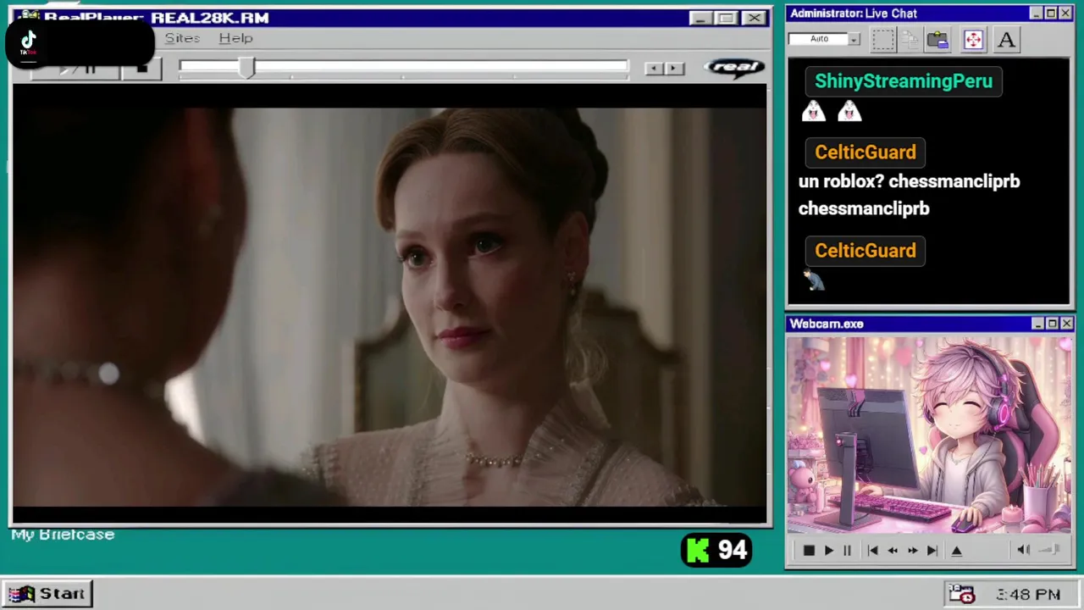The width and height of the screenshot is (1084, 610).
Task: Mute the speaker in Webcam.exe
Action: [x=1023, y=550]
